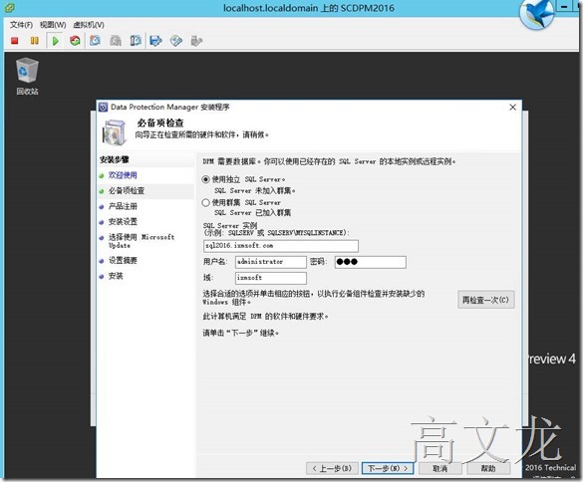Screen dimensions: 583x482
Task: Click 必备项检查 step in sidebar
Action: point(127,191)
